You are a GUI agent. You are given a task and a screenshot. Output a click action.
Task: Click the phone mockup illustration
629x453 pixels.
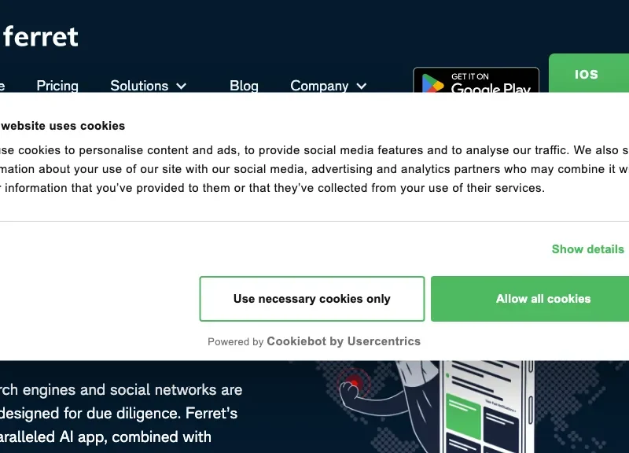pos(487,407)
